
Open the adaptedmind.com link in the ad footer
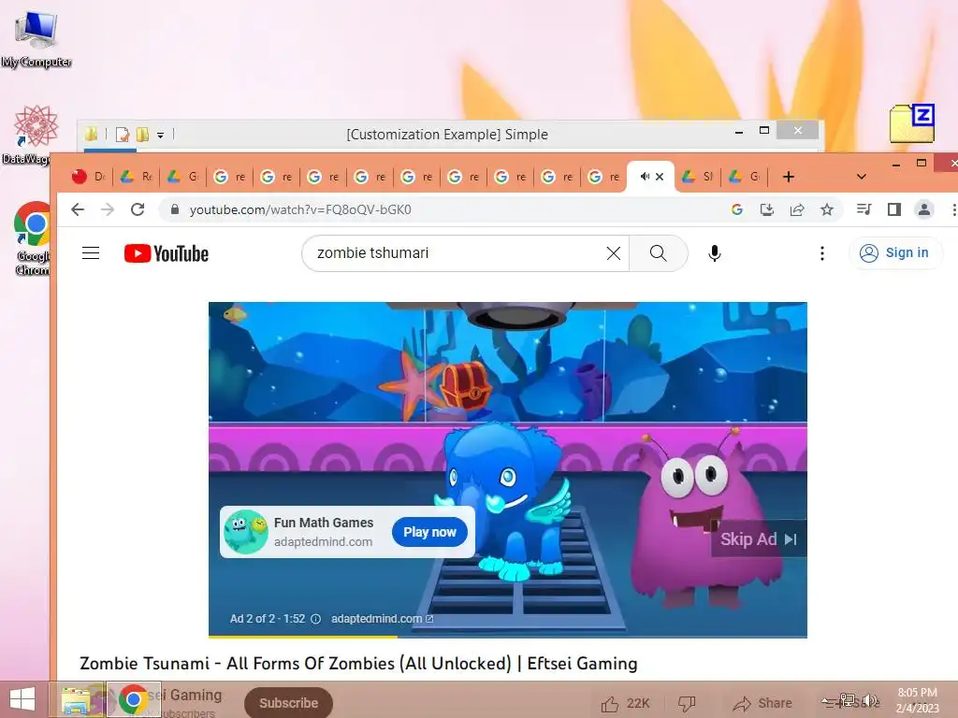pos(382,619)
